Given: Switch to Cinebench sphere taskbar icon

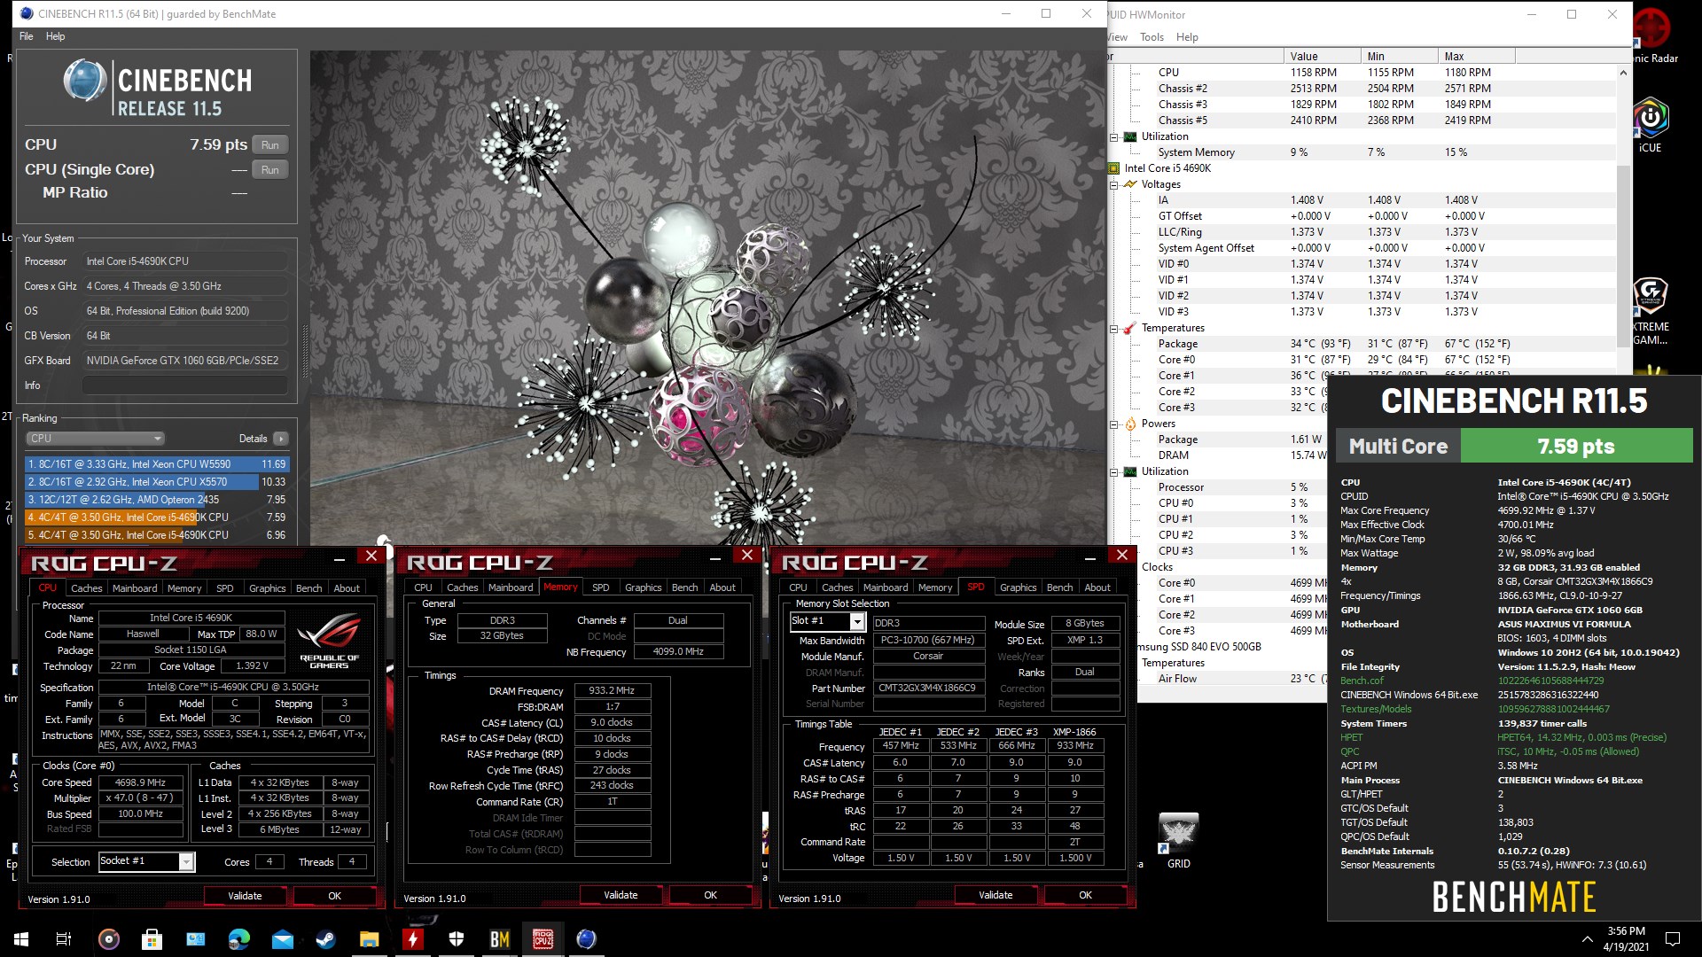Looking at the screenshot, I should (587, 939).
